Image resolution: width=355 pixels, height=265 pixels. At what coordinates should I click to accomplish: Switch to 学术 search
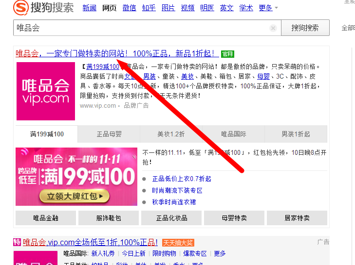coord(246,8)
